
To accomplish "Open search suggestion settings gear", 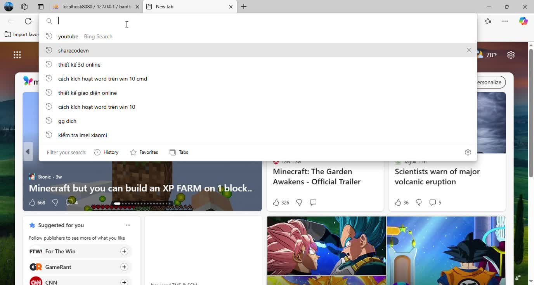I will (x=468, y=152).
